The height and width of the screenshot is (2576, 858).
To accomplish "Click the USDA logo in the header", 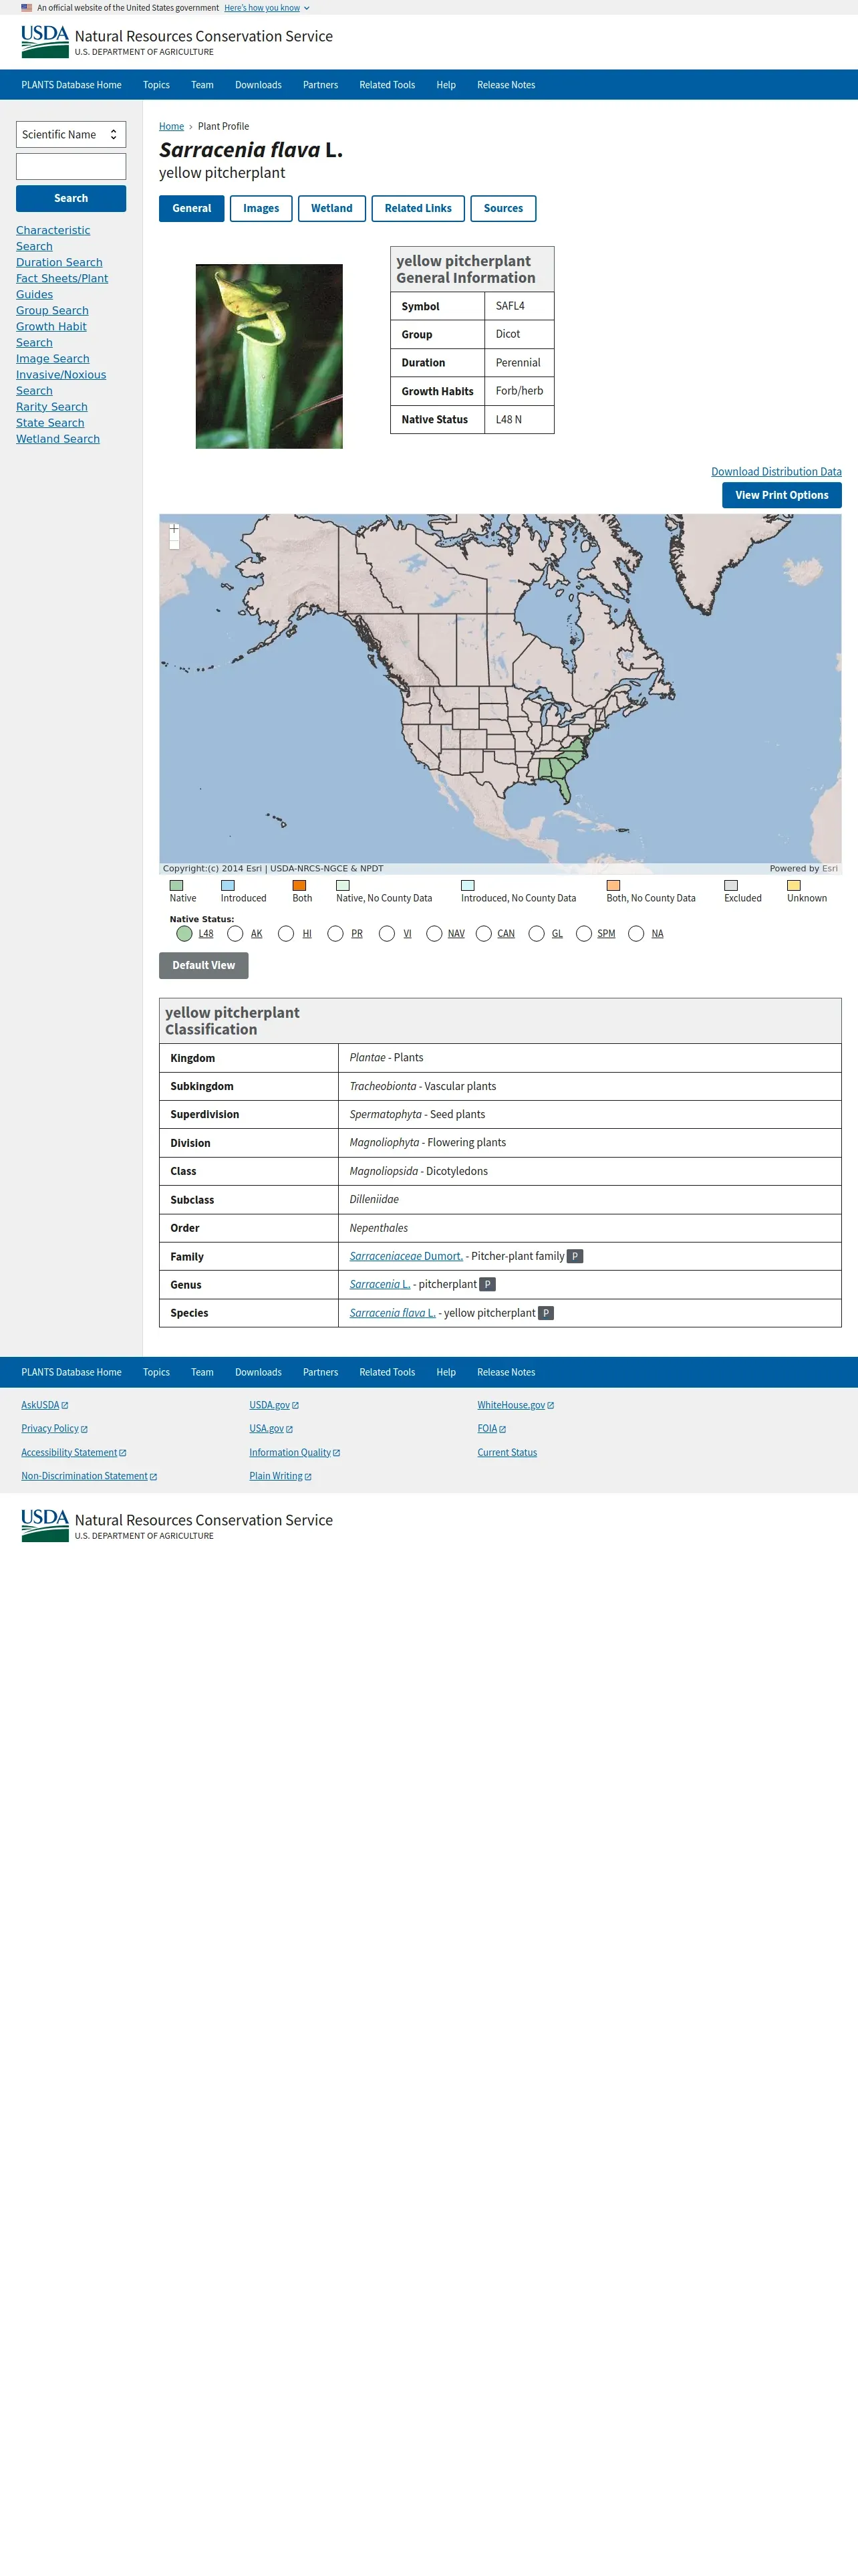I will point(45,41).
